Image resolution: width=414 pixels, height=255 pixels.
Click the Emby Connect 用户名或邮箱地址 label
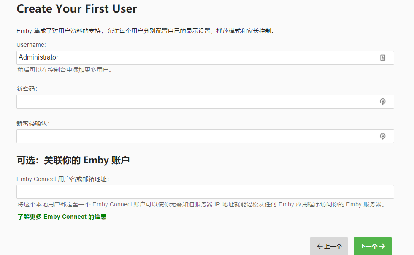(x=63, y=179)
